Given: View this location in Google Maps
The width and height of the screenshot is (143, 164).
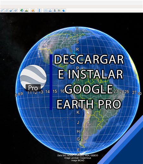Looking at the screenshot, I should click(59, 10).
